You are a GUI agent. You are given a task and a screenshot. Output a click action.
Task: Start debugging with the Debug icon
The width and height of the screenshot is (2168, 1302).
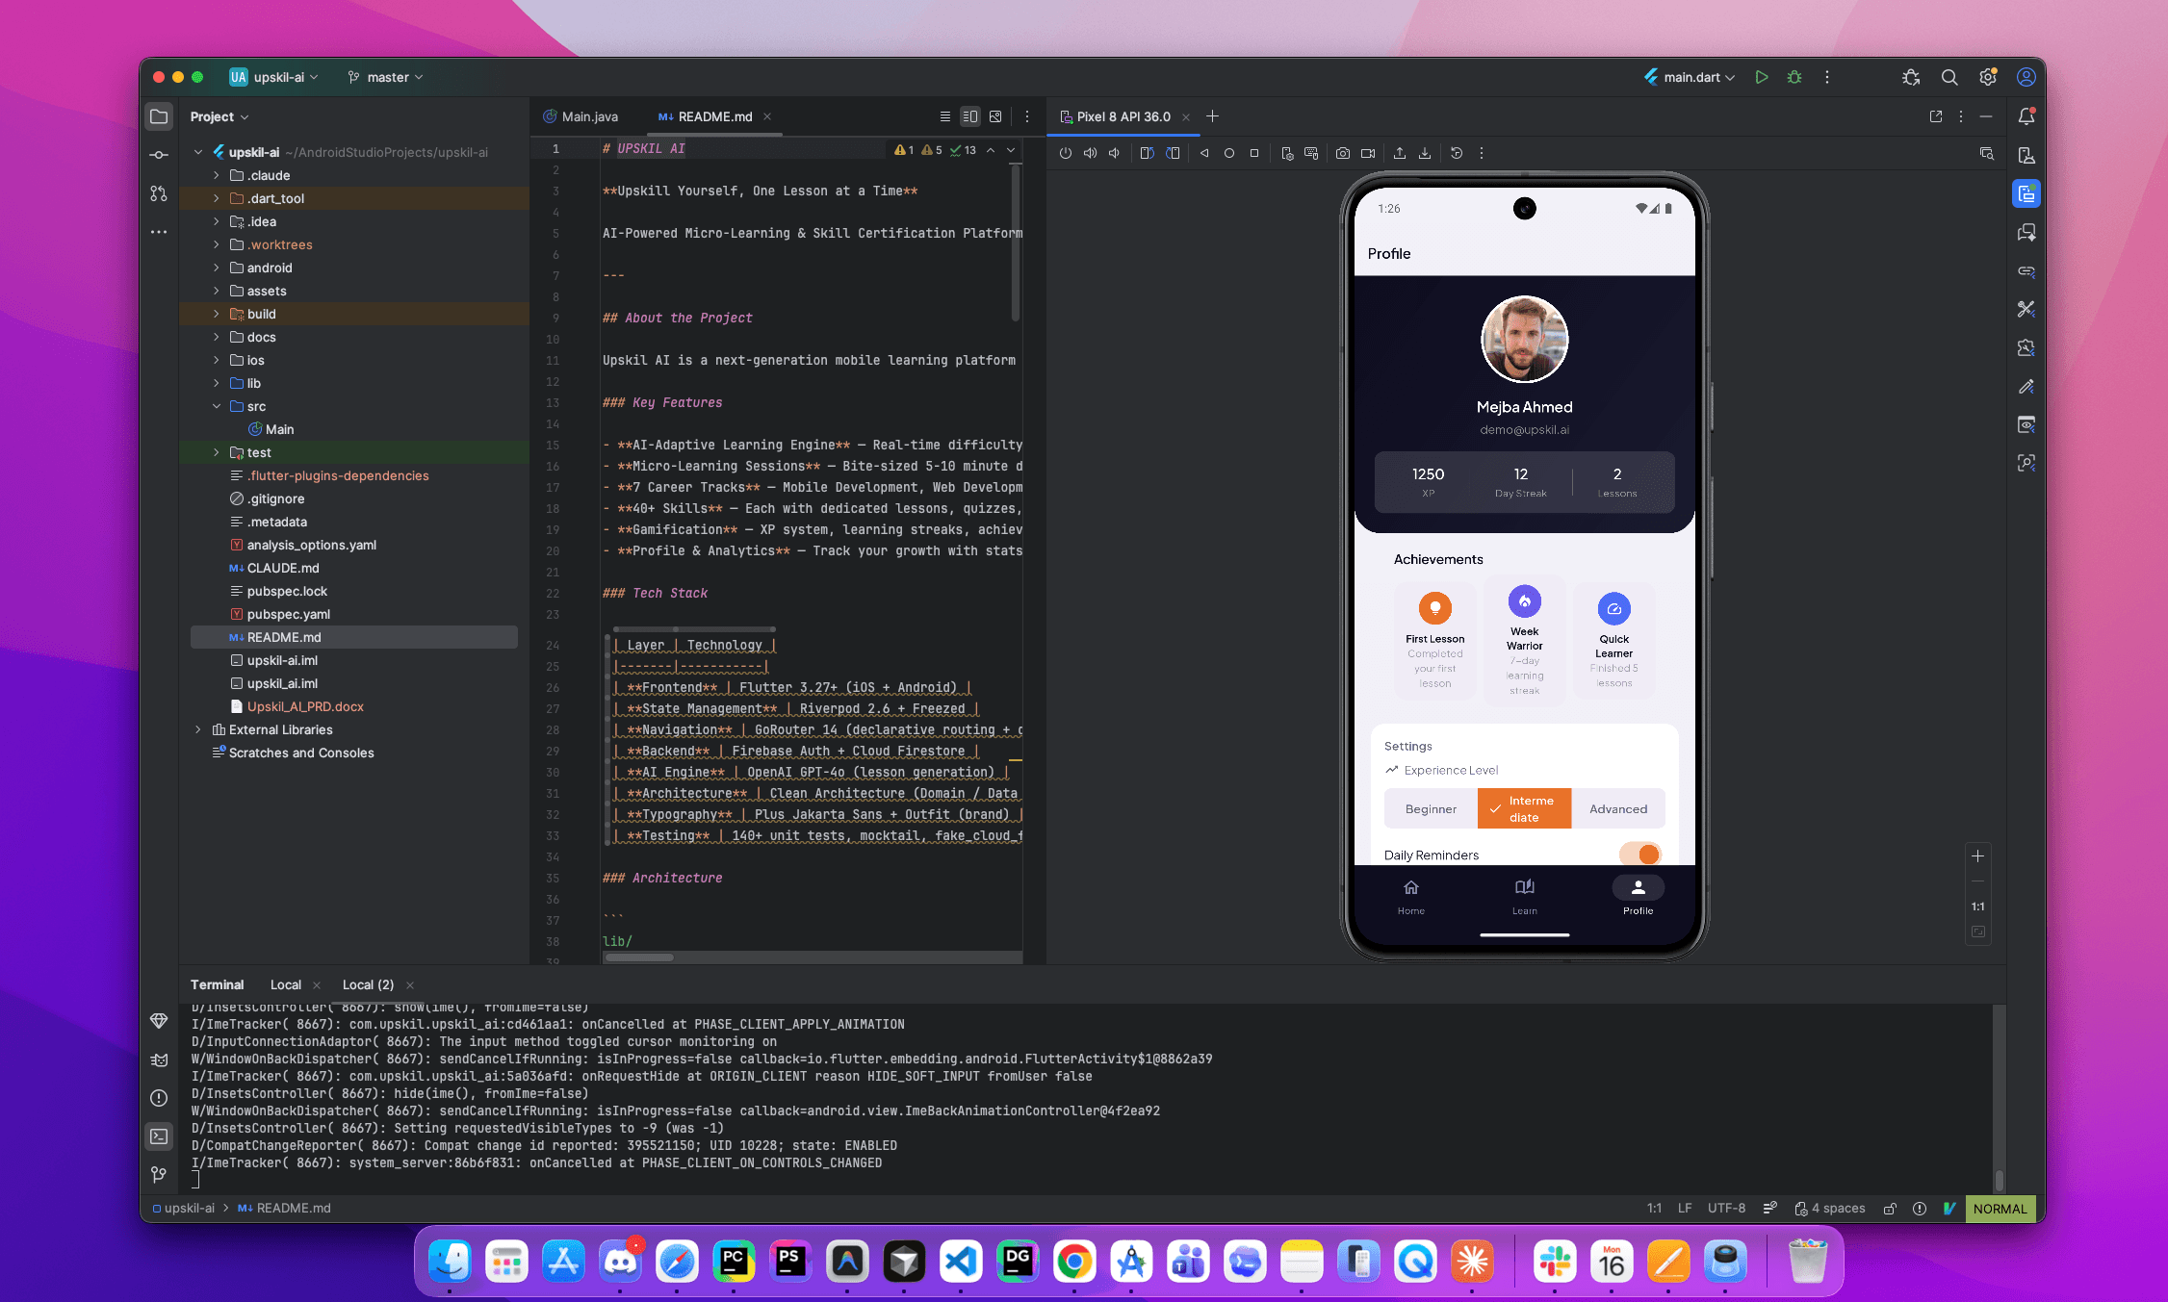click(x=1794, y=77)
